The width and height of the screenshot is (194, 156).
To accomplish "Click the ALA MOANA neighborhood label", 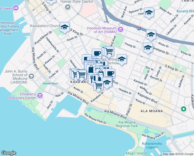I will coord(152,111).
